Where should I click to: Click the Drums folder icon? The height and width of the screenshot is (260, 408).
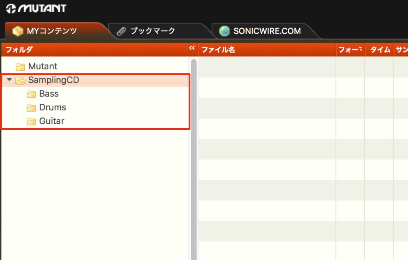[31, 108]
